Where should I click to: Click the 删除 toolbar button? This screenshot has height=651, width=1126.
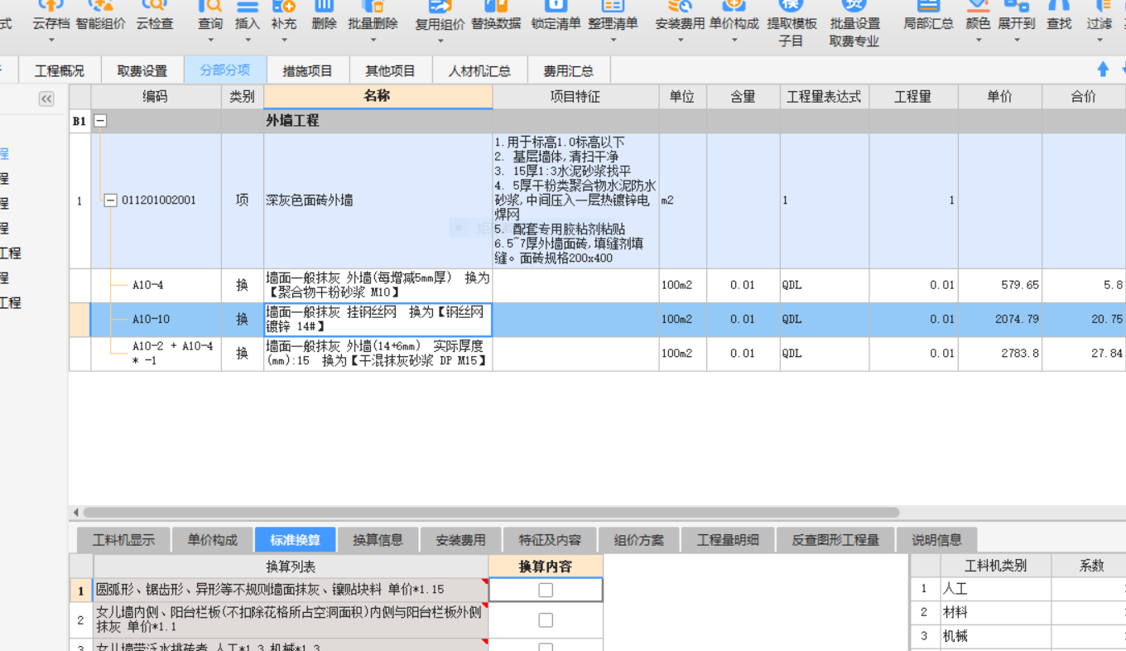click(325, 17)
